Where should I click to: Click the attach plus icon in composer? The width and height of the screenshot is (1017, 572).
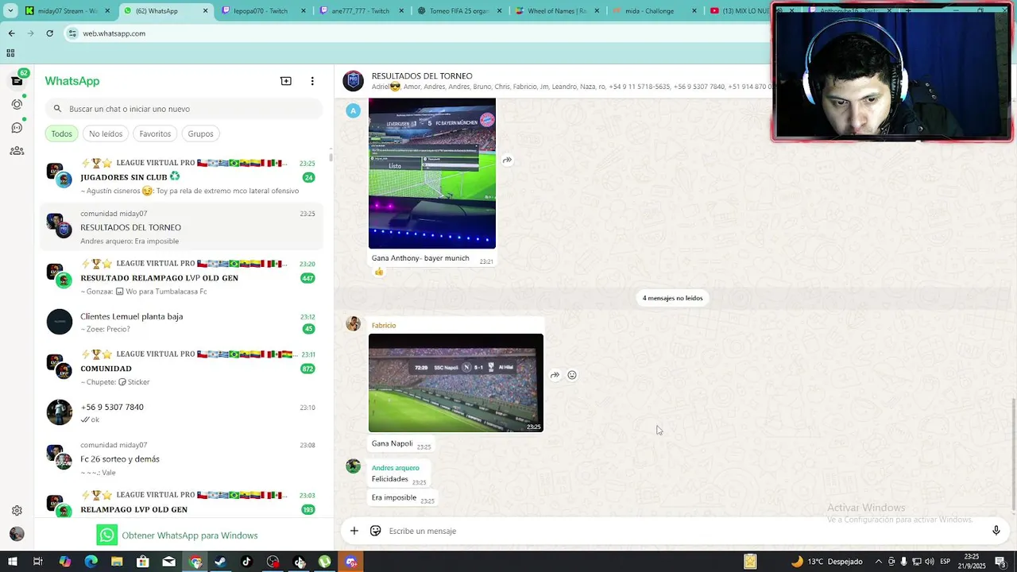coord(354,531)
